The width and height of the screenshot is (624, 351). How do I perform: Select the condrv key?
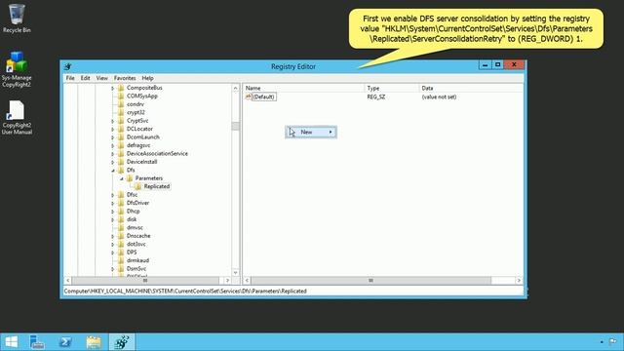pos(136,104)
